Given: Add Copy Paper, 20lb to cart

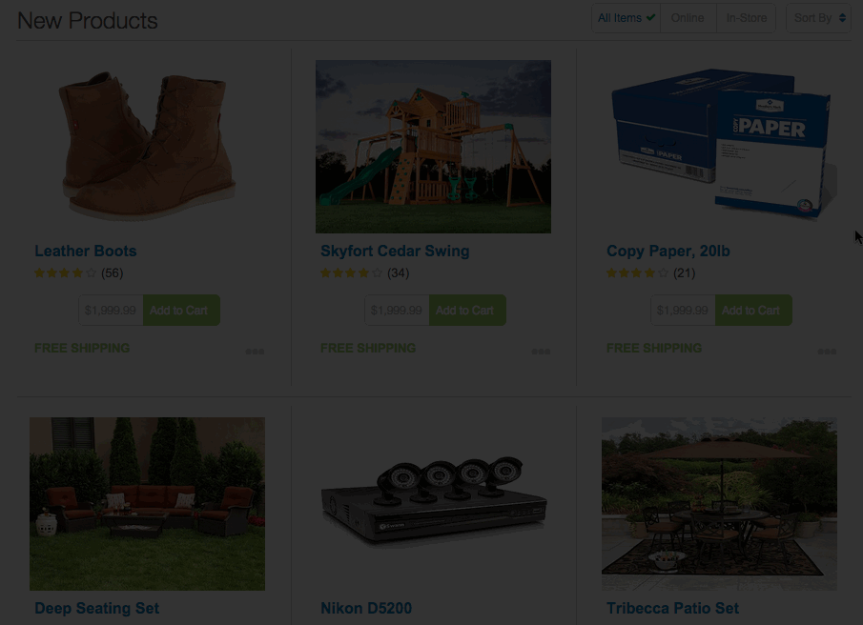Looking at the screenshot, I should pos(753,310).
